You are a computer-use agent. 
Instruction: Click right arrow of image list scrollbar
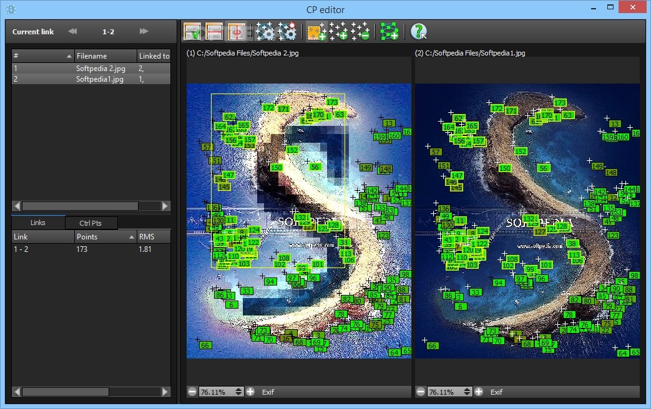click(x=165, y=206)
